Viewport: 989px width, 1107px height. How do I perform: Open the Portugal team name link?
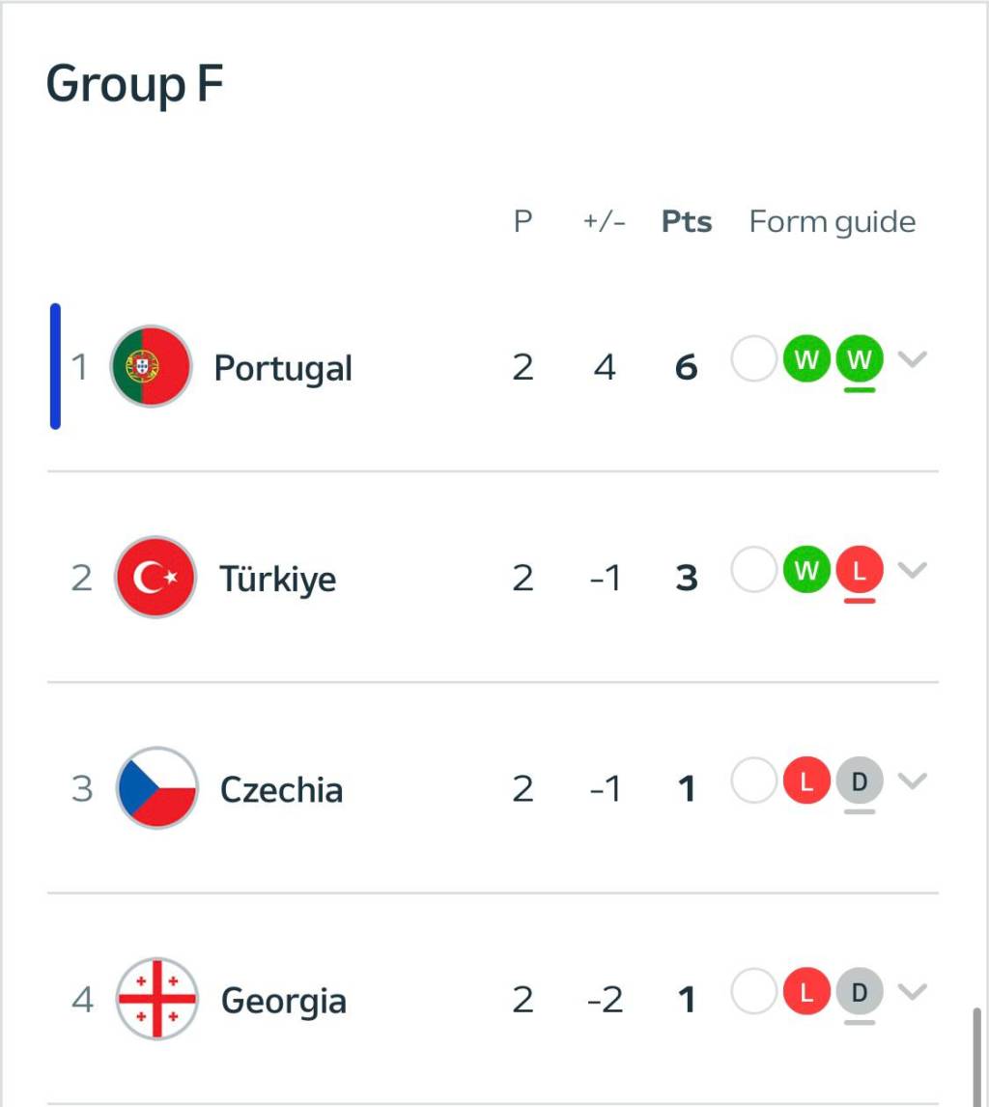(x=283, y=368)
